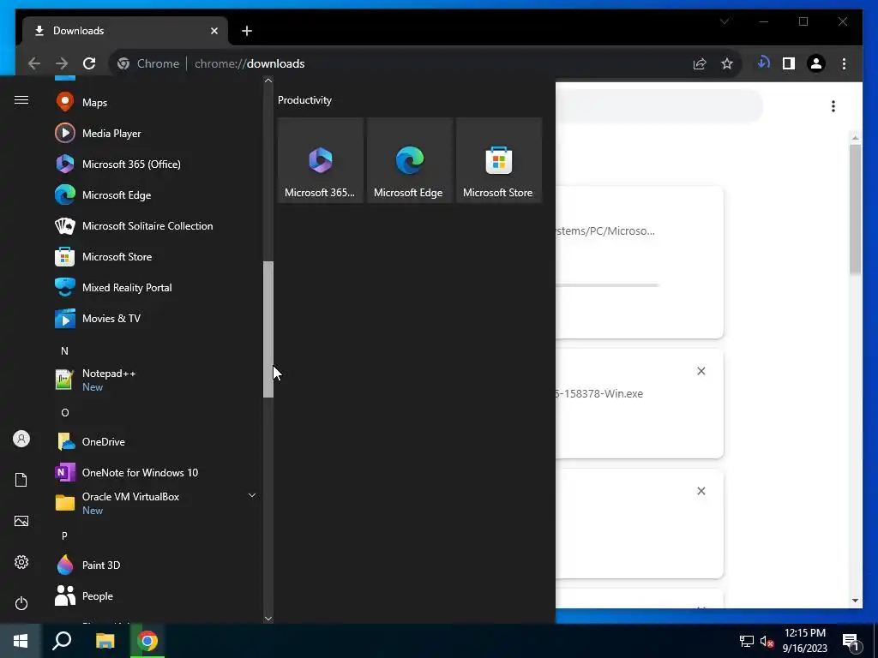This screenshot has width=878, height=658.
Task: Click the app list scroll down arrow
Action: pyautogui.click(x=268, y=619)
